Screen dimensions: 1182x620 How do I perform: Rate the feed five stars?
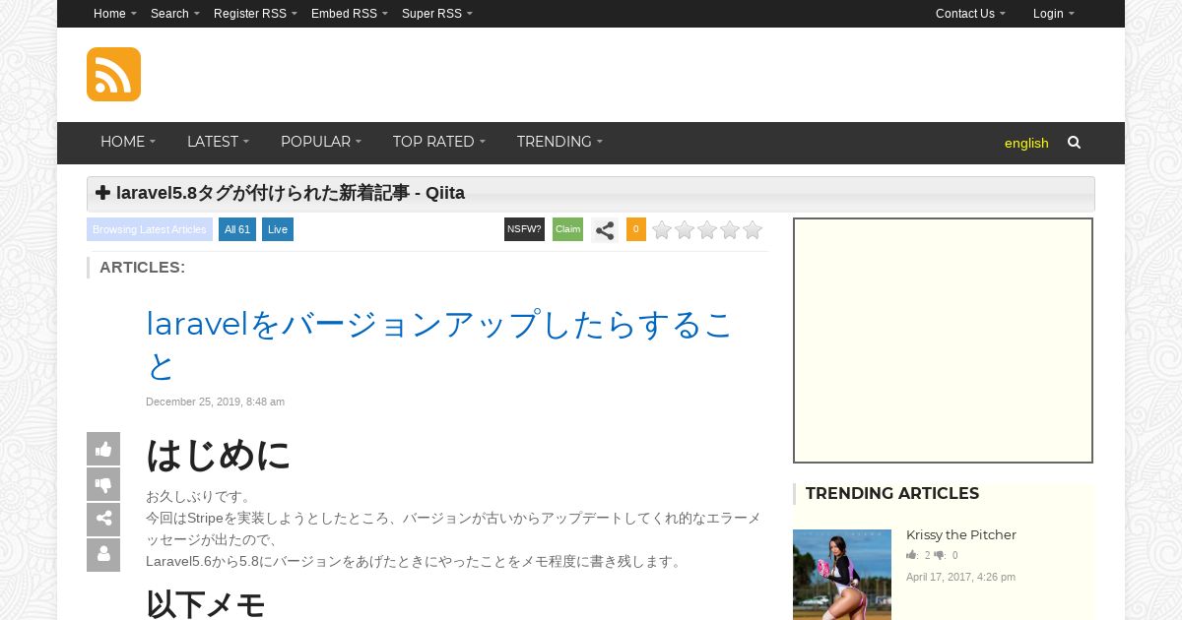(x=753, y=230)
